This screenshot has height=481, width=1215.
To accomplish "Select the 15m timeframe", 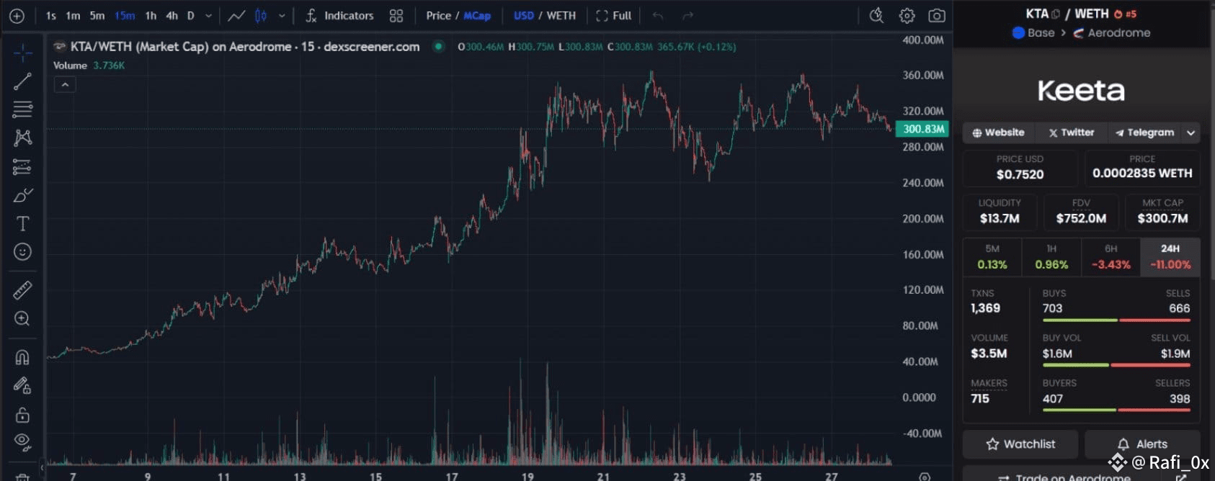I will pyautogui.click(x=125, y=16).
